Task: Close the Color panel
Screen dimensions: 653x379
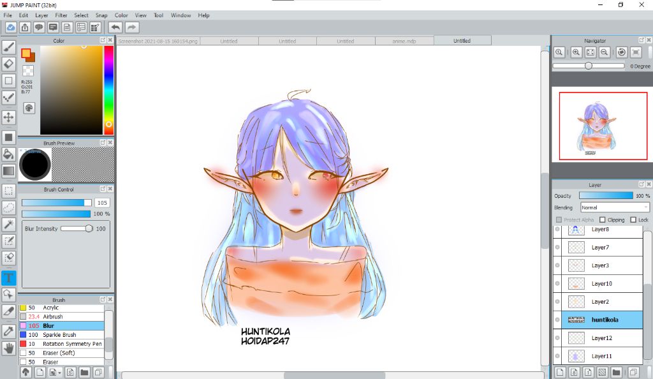Action: pyautogui.click(x=110, y=40)
